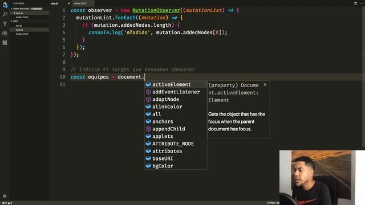Click the property icon beside bgColor
365x205 pixels.
pos(148,166)
